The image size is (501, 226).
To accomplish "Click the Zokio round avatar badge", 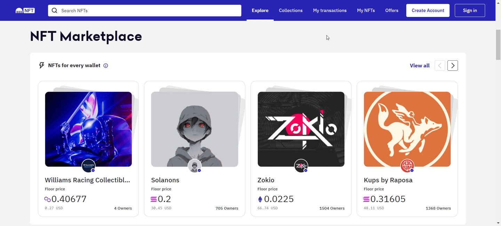I will coord(301,166).
